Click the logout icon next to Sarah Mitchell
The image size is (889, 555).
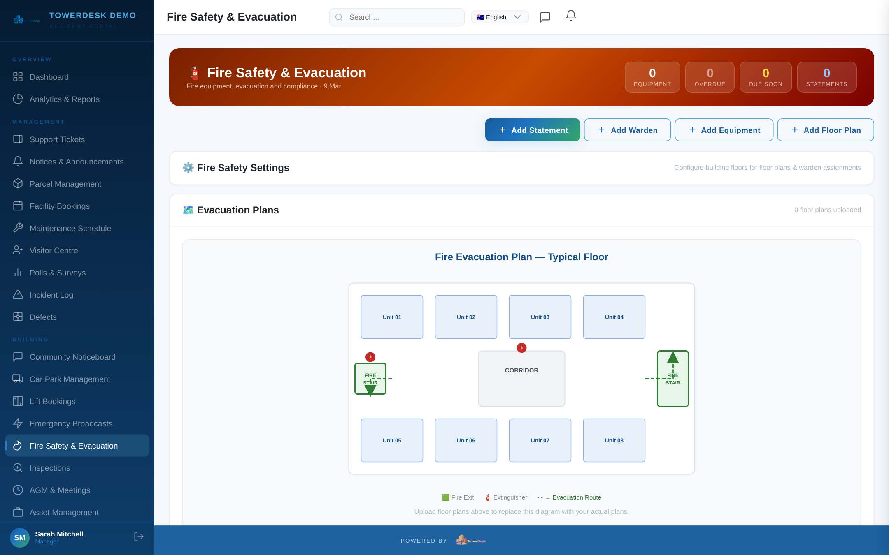point(139,536)
